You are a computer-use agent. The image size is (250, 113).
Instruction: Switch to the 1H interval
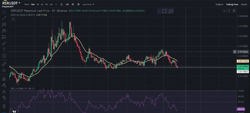38,4
